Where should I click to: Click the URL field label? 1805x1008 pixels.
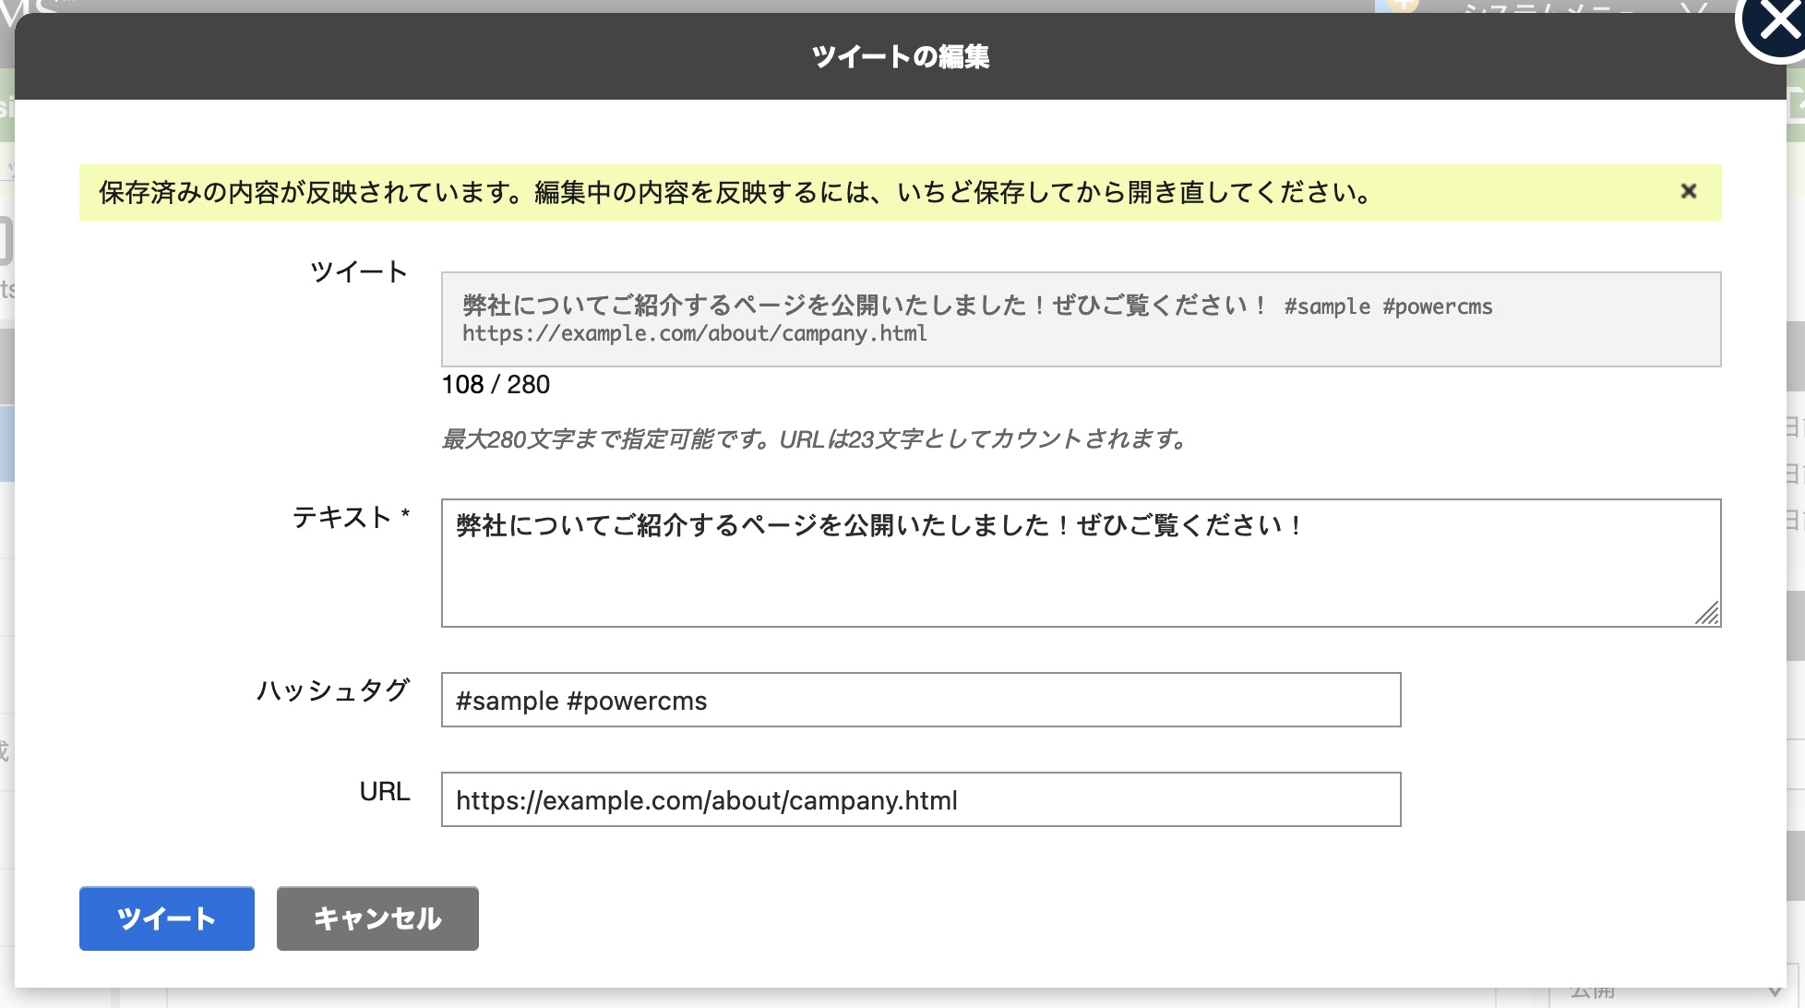[x=385, y=791]
